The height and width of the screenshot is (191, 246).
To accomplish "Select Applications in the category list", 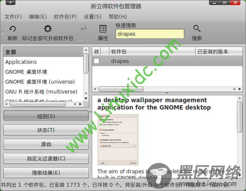I will click(x=43, y=62).
